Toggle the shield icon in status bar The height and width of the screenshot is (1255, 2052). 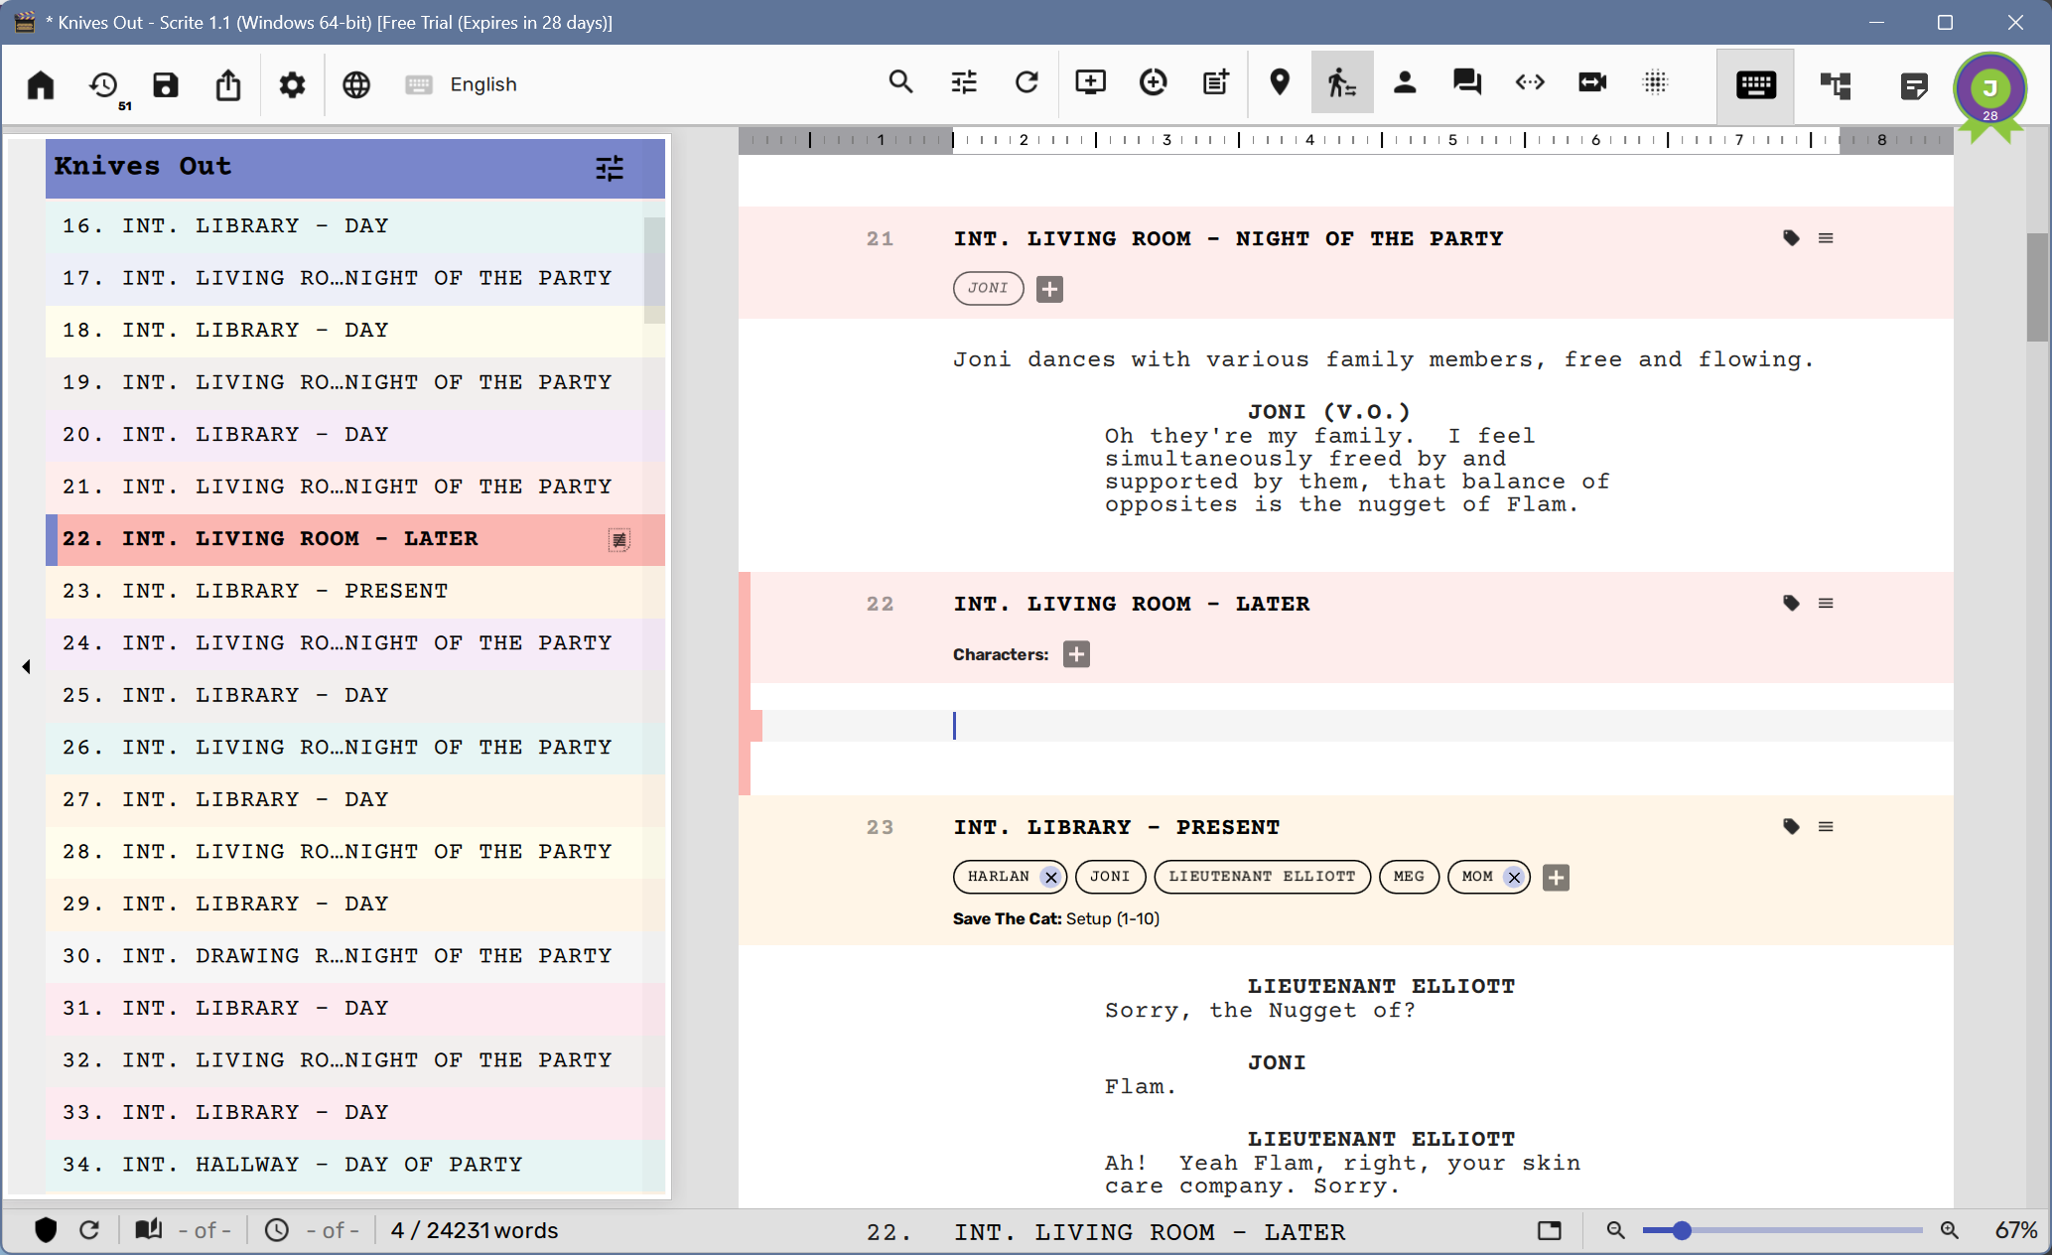point(46,1230)
